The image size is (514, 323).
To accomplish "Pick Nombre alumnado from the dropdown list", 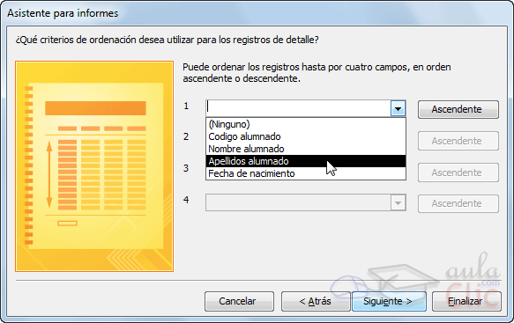I will click(306, 149).
